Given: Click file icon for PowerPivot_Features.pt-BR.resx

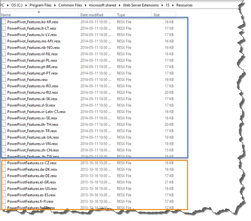Looking at the screenshot, I should [x=4, y=67].
